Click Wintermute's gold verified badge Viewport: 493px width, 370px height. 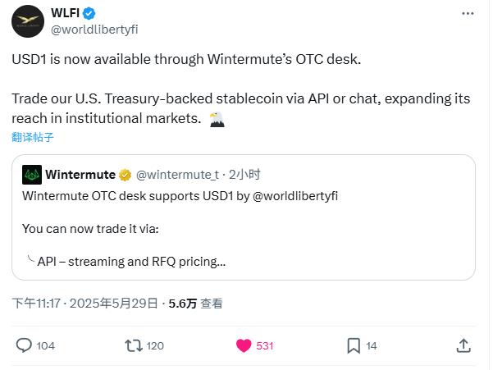pyautogui.click(x=125, y=175)
